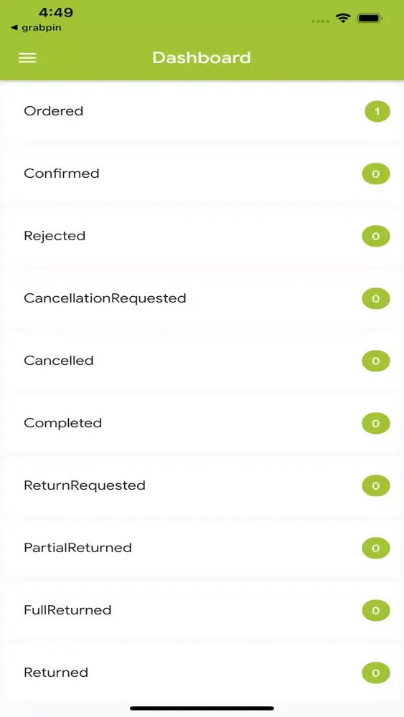Tap the Ordered count badge showing 1

point(377,112)
